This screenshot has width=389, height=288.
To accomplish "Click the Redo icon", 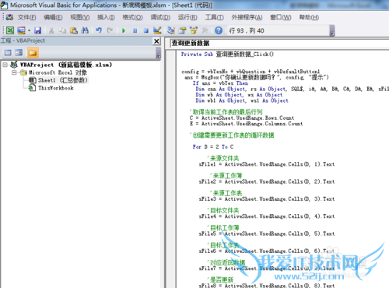I will tap(110, 30).
